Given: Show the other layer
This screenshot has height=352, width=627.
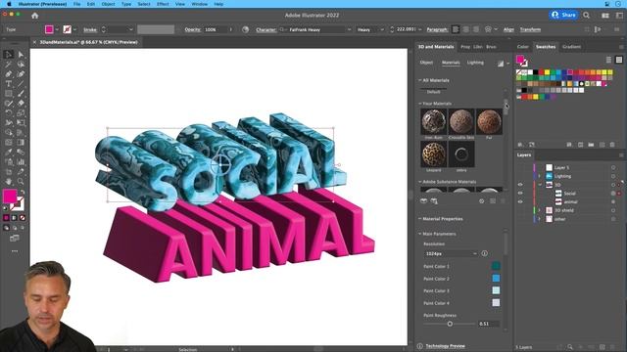Looking at the screenshot, I should pos(520,219).
